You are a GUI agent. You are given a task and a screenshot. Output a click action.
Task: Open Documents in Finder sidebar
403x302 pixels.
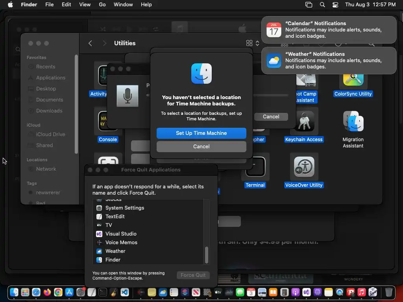pos(46,99)
